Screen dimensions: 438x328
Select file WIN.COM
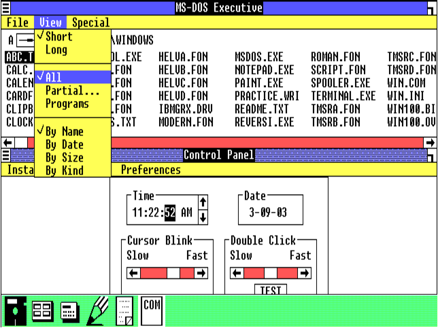pyautogui.click(x=406, y=83)
